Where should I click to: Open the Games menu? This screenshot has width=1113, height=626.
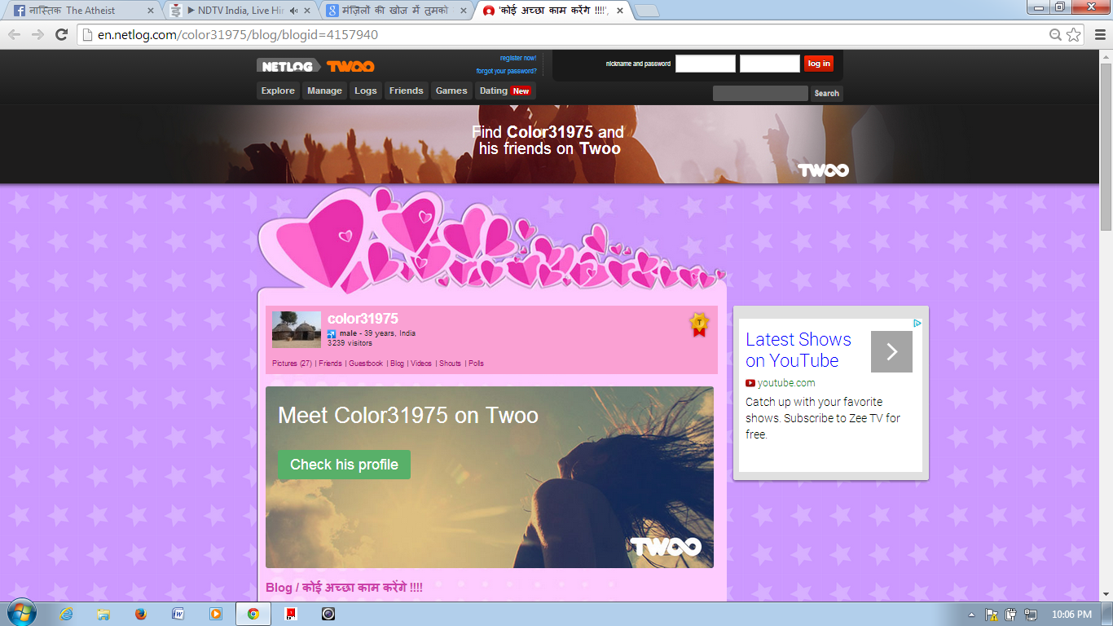(x=451, y=90)
